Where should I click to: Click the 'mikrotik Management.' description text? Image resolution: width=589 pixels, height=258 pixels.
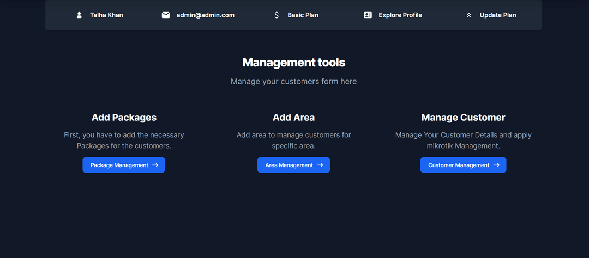coord(463,146)
